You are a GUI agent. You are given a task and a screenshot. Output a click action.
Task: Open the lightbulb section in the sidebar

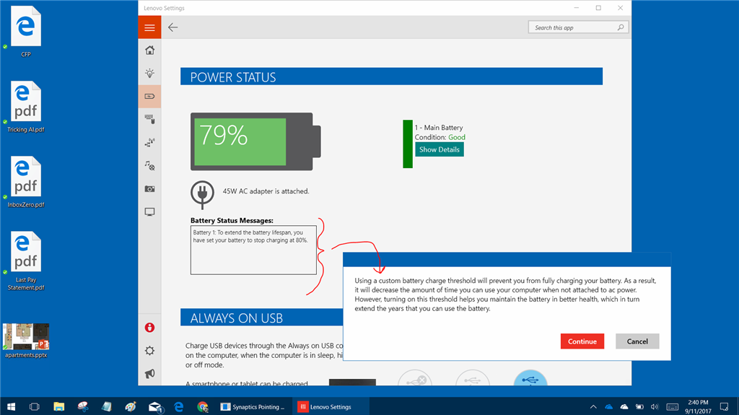click(x=150, y=73)
